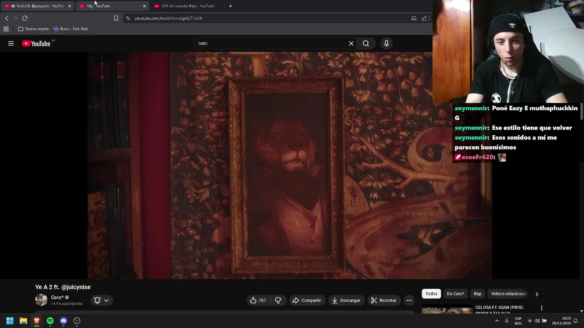Open the browser apps grid icon
Image resolution: width=584 pixels, height=328 pixels.
tap(6, 29)
